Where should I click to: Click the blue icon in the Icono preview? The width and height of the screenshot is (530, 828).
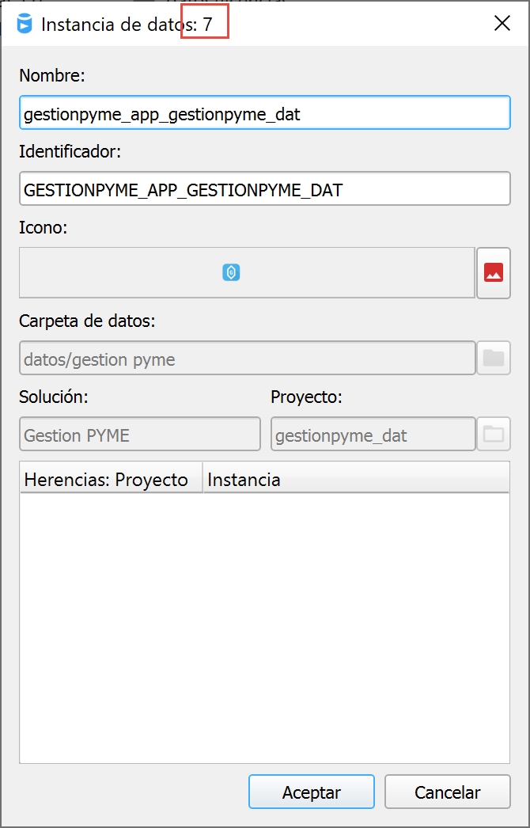tap(231, 273)
